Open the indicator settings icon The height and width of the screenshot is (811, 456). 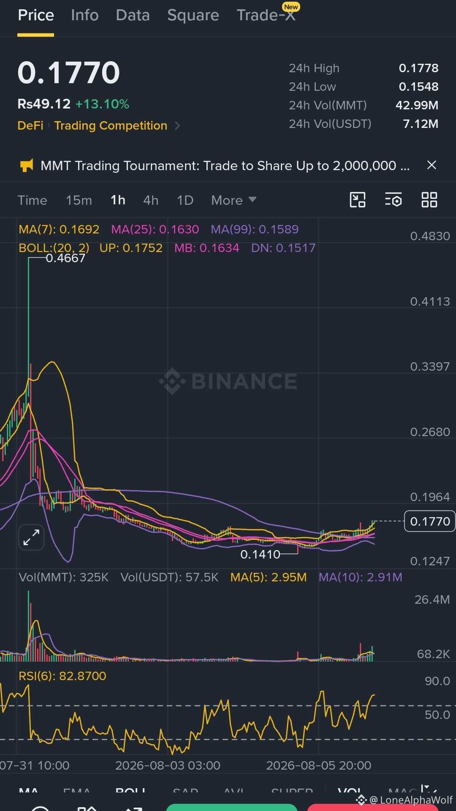click(393, 200)
